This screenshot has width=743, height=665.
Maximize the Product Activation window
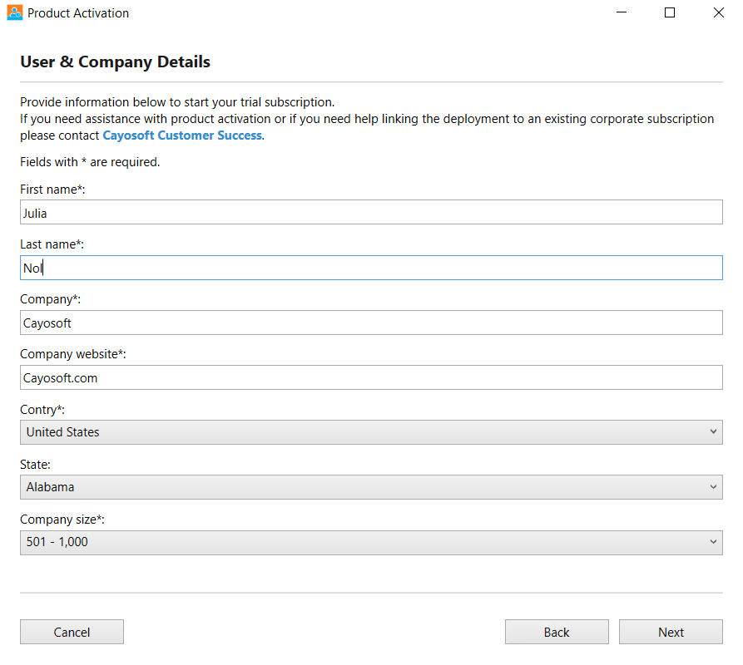pos(670,12)
